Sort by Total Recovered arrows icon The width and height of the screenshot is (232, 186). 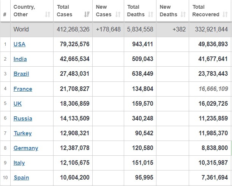(x=225, y=14)
